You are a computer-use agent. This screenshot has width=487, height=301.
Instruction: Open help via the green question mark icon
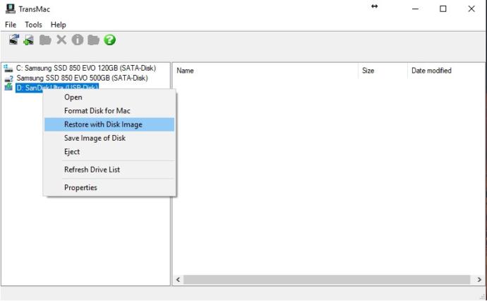pyautogui.click(x=109, y=40)
